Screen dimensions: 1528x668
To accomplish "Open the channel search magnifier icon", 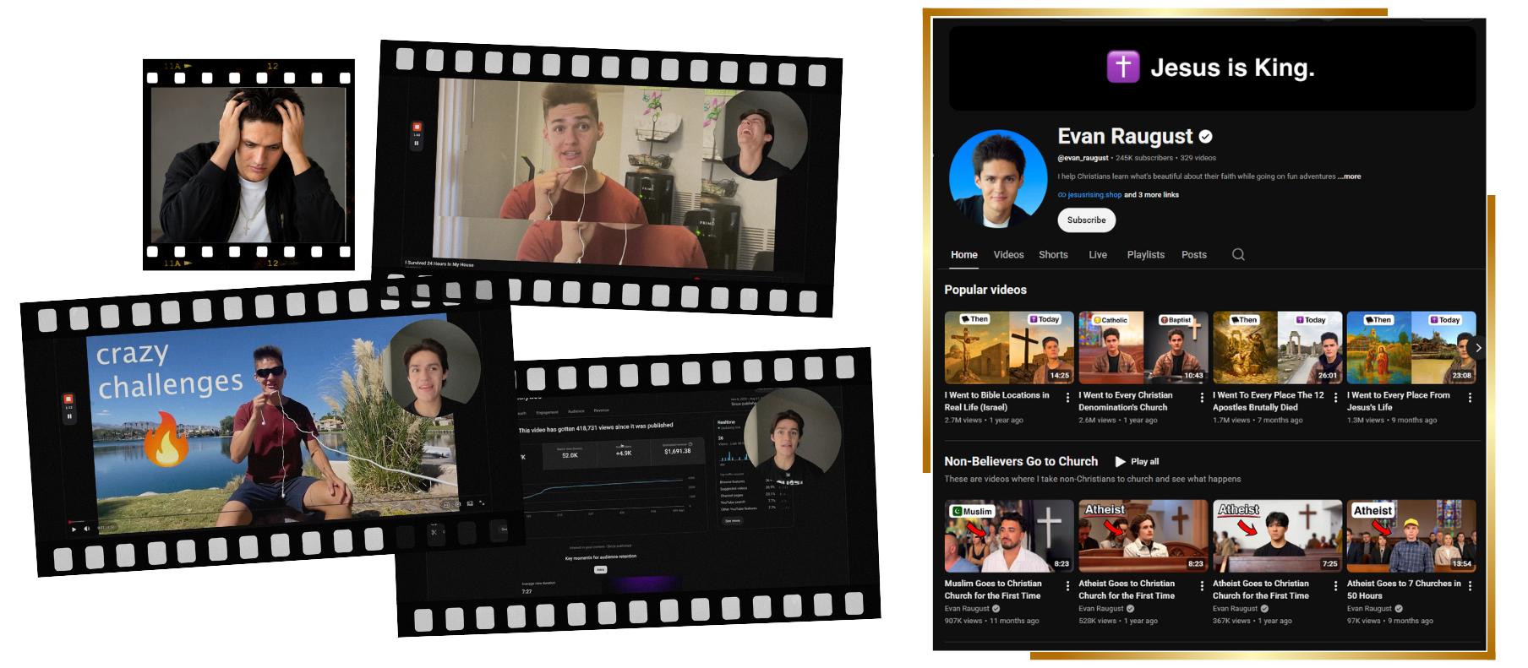I will [1238, 254].
